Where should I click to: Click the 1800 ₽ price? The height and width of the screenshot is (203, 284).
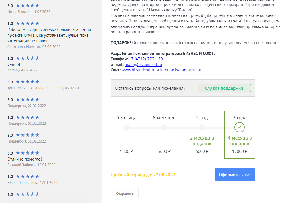[127, 151]
